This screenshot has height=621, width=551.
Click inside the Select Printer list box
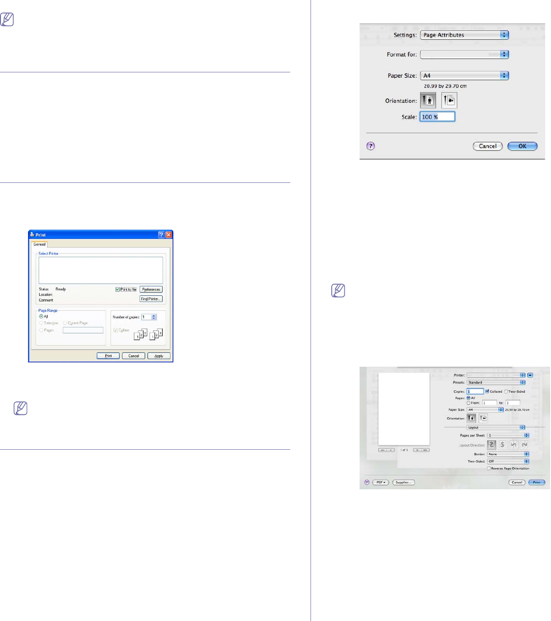(101, 270)
